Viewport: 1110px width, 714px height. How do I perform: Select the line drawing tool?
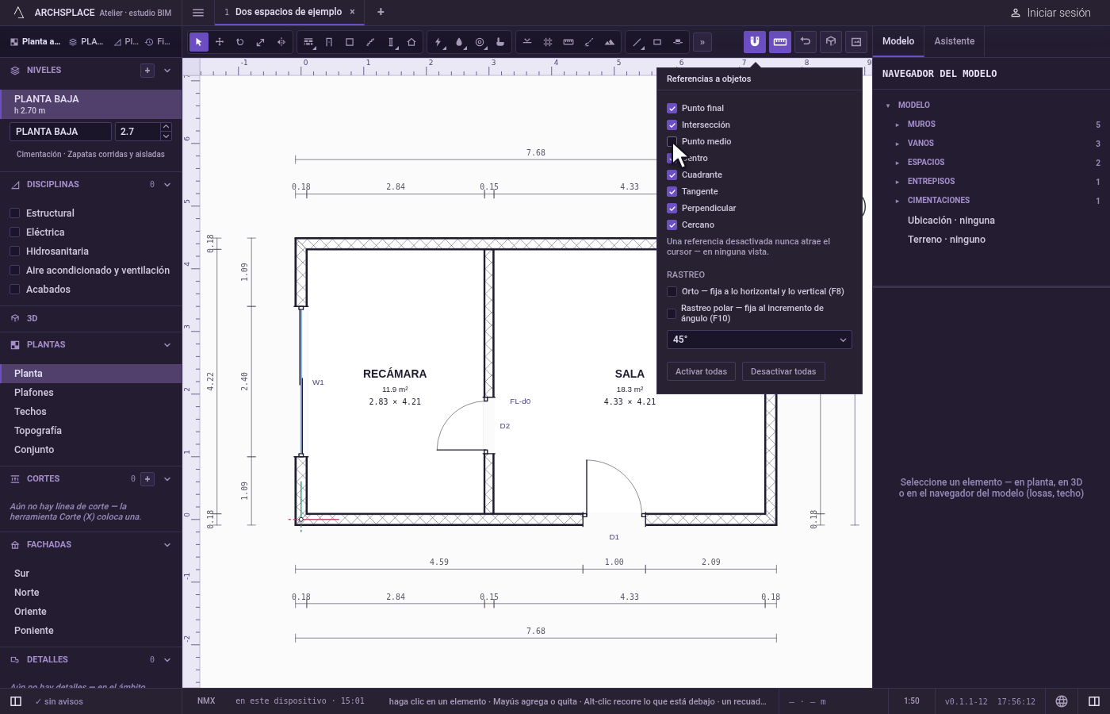click(x=637, y=42)
